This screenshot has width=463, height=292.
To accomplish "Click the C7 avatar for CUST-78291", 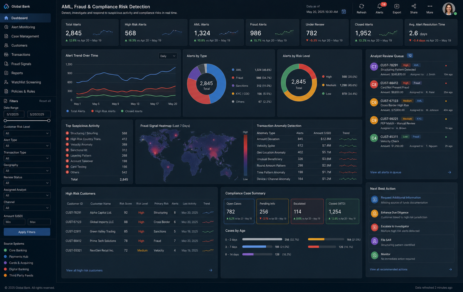I will click(x=374, y=67).
